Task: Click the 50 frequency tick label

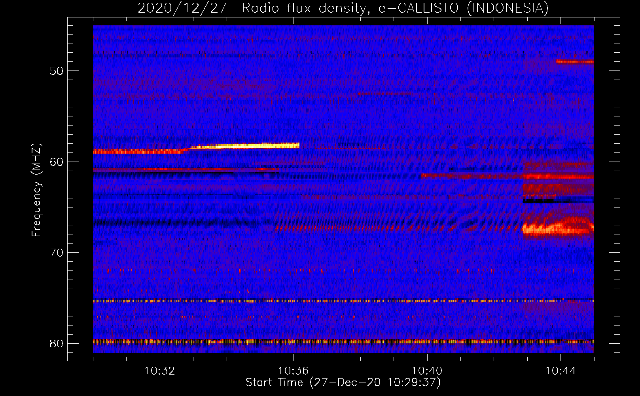Action: coord(57,71)
